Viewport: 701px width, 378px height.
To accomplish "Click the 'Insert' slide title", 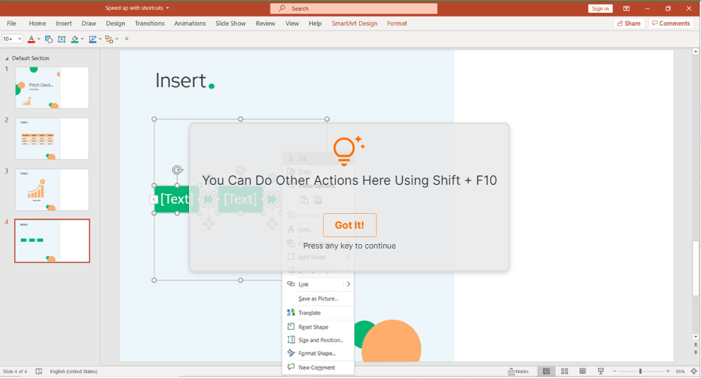I will click(180, 81).
